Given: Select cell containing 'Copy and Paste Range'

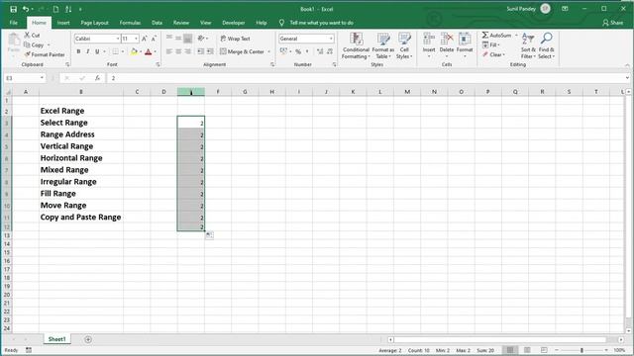Looking at the screenshot, I should pos(81,218).
